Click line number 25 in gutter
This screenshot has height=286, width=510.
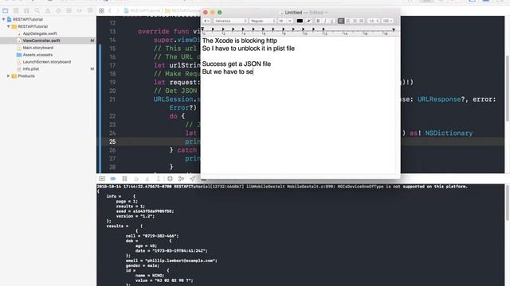coord(112,141)
